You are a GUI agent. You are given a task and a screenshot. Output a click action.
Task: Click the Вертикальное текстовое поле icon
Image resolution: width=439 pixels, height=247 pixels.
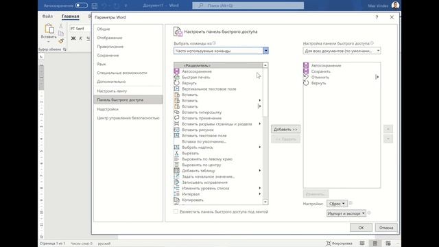177,89
